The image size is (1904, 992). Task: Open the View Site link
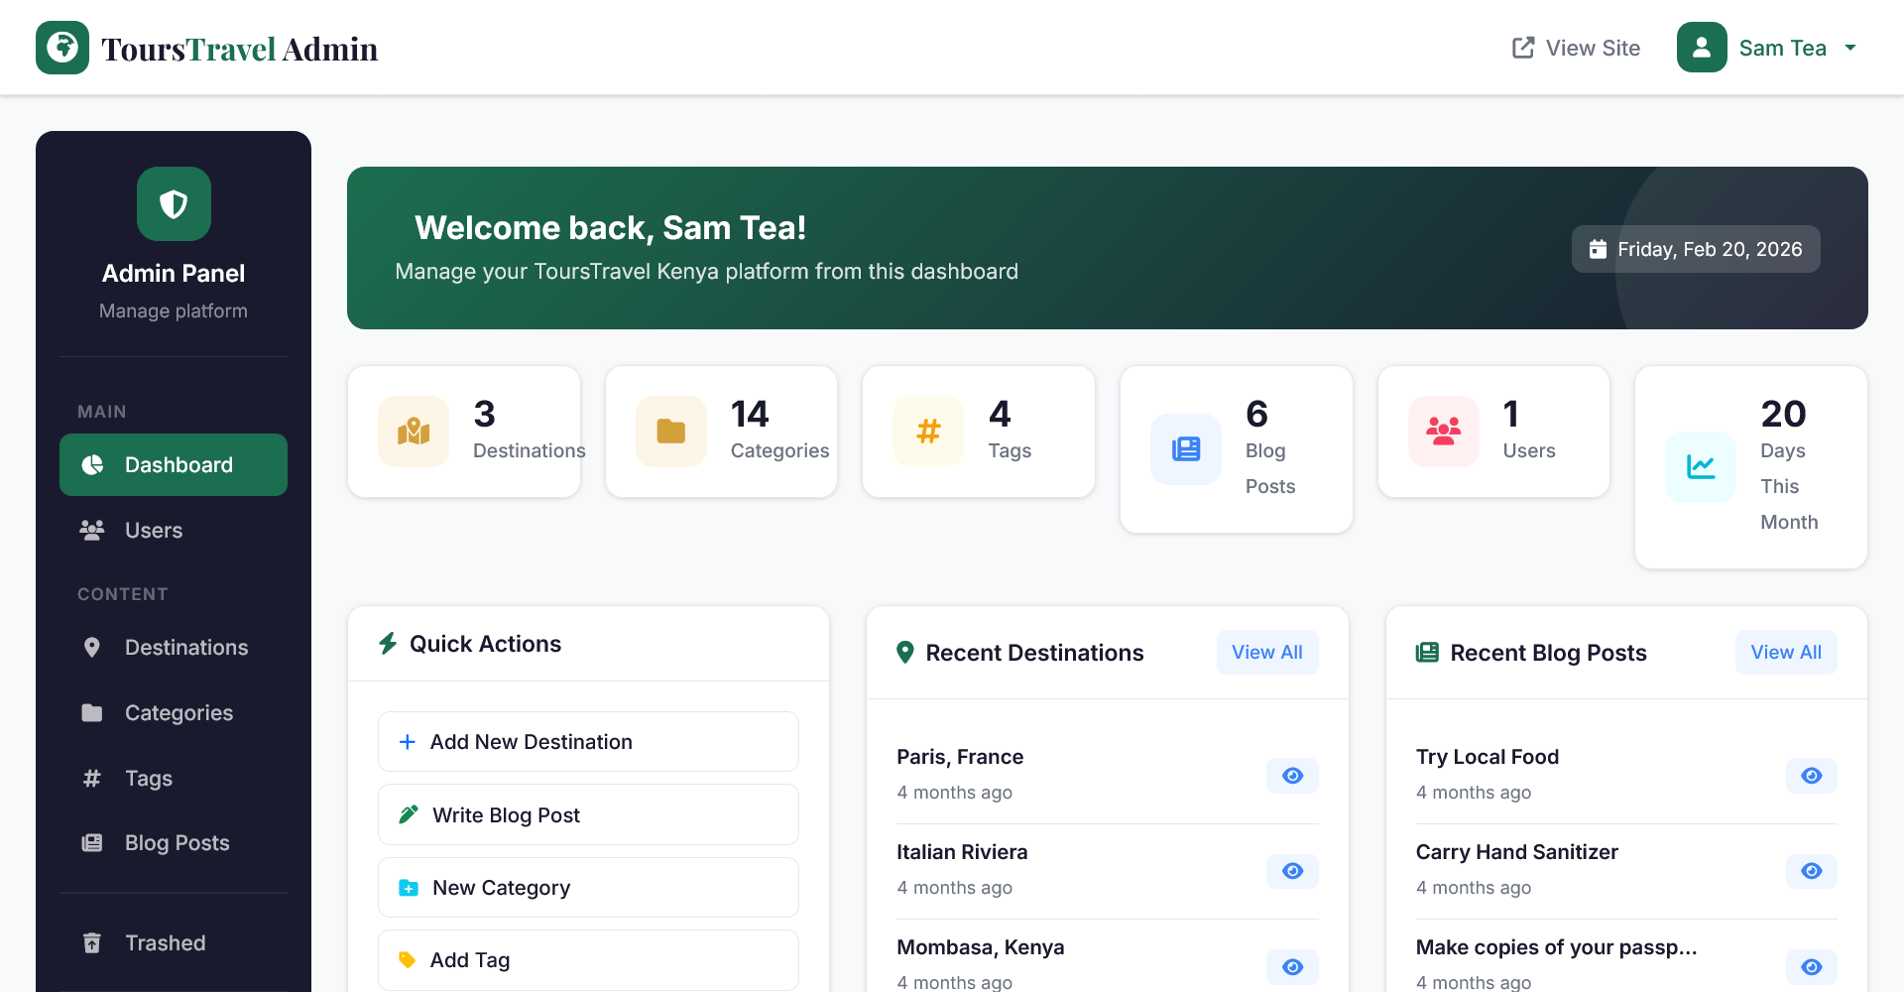(x=1576, y=48)
